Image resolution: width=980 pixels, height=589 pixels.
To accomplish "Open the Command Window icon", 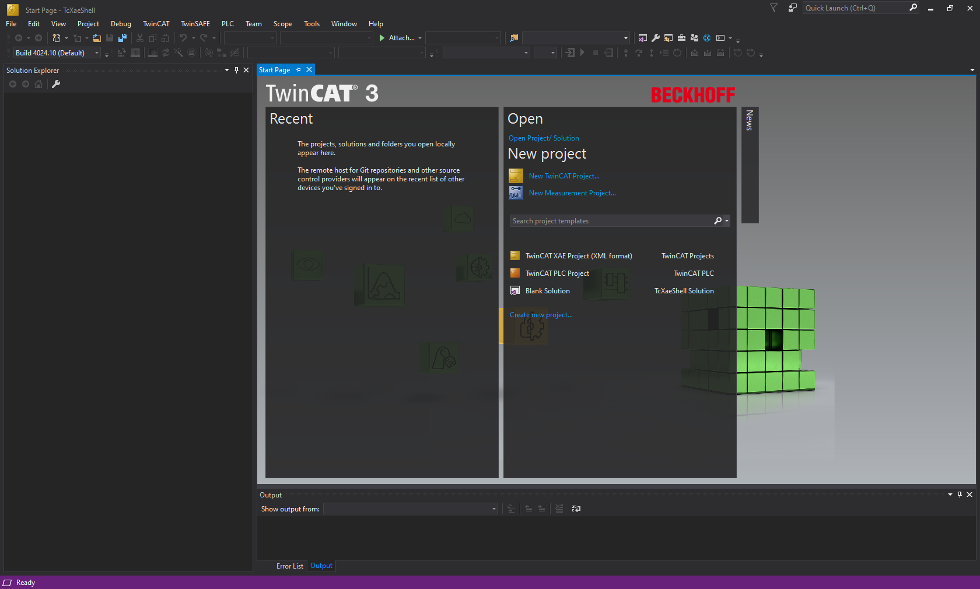I will point(720,38).
